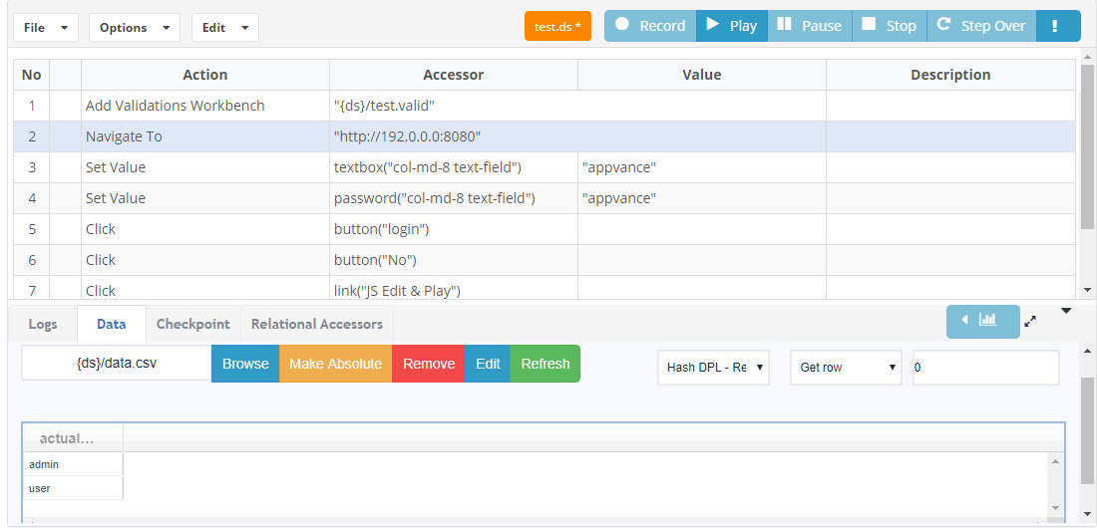The width and height of the screenshot is (1097, 528).
Task: Refresh the data file
Action: point(545,364)
